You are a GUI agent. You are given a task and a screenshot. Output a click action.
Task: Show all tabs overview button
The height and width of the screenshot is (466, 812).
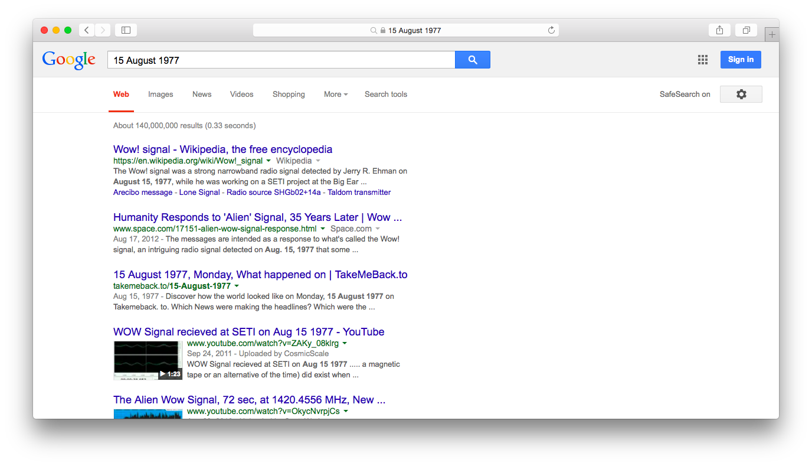(x=746, y=30)
